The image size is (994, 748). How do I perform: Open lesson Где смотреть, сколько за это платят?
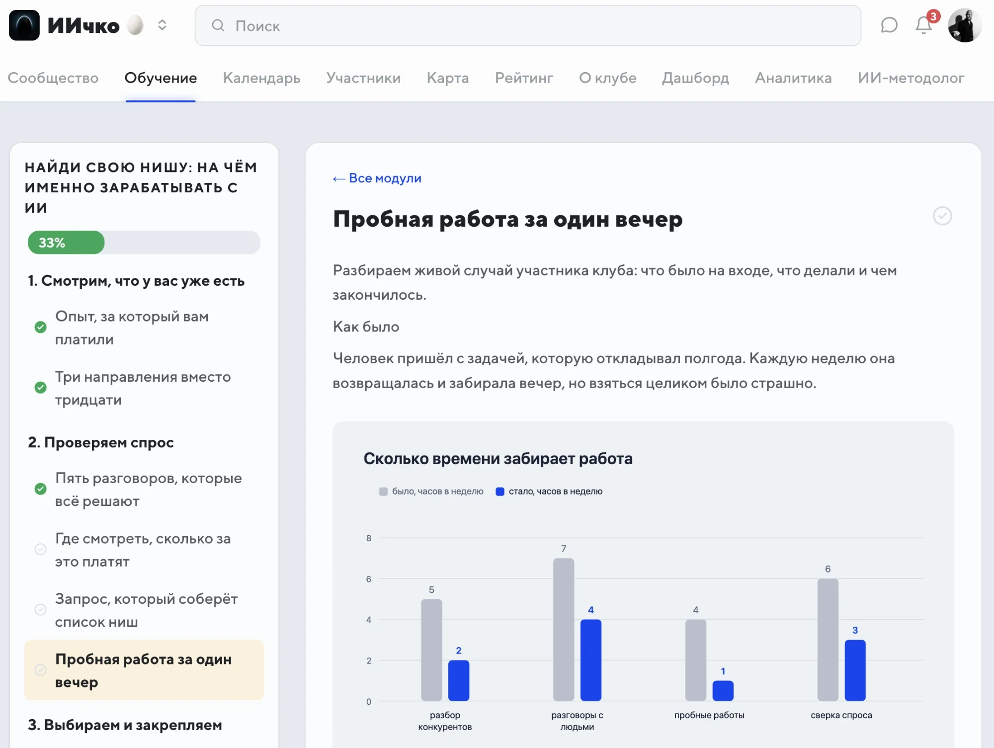(143, 550)
